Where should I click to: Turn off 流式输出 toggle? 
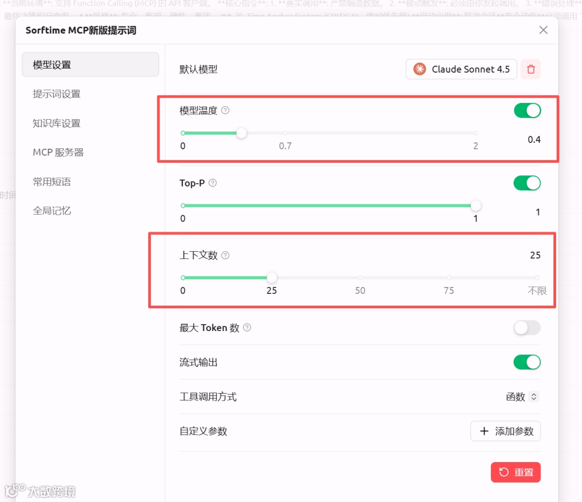pos(527,362)
